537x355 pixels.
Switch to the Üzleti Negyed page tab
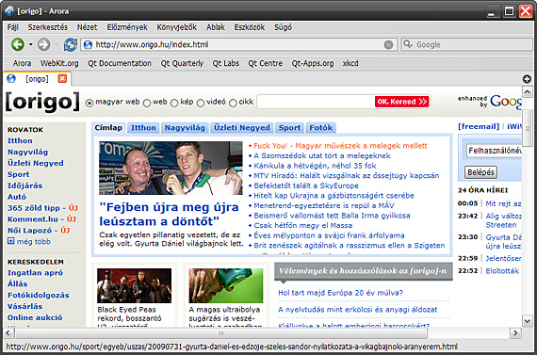click(242, 128)
